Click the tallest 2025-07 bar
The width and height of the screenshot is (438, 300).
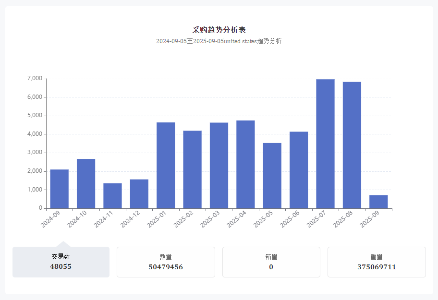(x=326, y=144)
